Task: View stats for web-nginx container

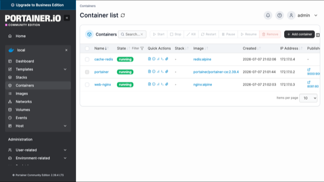Action: point(158,84)
